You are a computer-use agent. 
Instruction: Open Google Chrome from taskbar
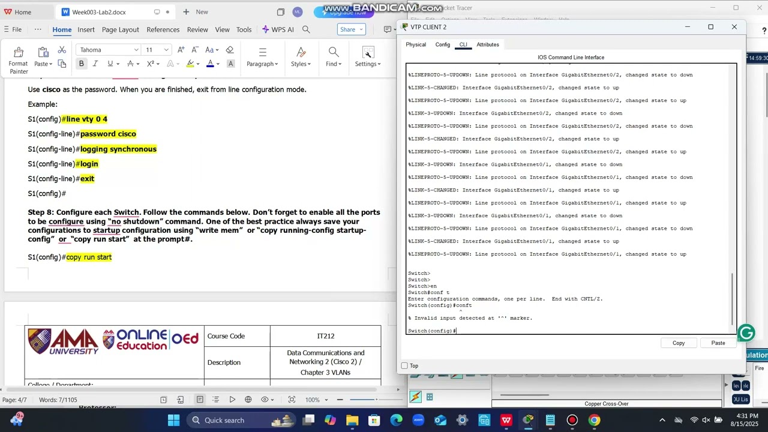pos(594,420)
